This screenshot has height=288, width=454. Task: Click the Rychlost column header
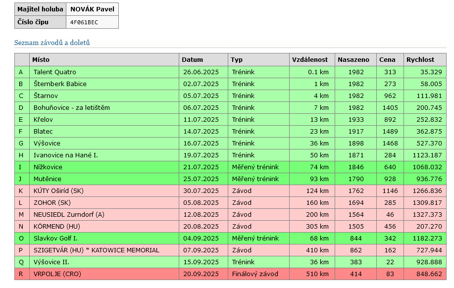click(420, 60)
